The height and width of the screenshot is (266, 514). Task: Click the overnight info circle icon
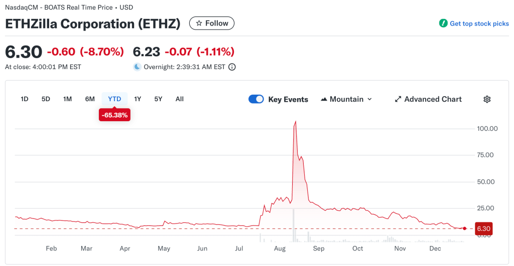[x=232, y=67]
